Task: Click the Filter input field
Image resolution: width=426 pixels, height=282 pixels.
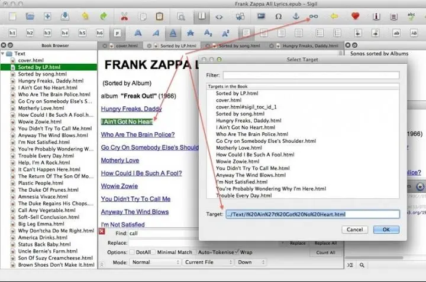Action: (311, 76)
